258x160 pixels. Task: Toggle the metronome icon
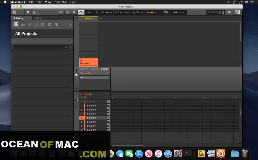point(96,12)
